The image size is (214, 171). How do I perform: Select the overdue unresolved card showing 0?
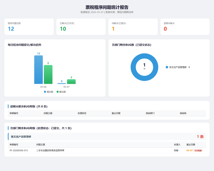[185, 27]
